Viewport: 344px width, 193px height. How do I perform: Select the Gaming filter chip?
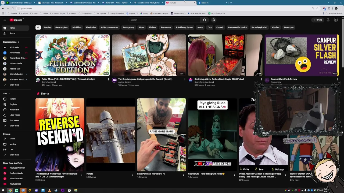coord(47,27)
